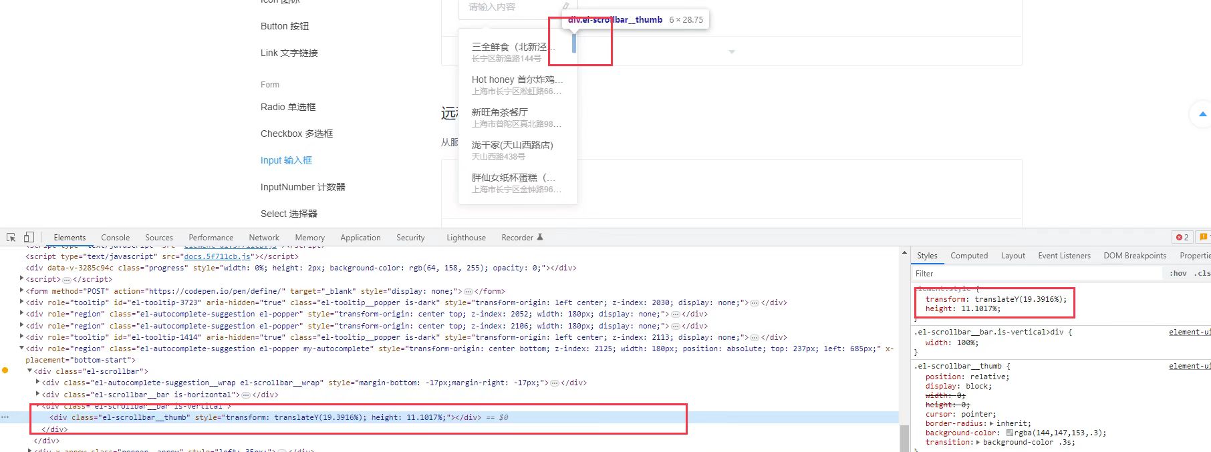Open the orange warnings badge

(x=1204, y=237)
